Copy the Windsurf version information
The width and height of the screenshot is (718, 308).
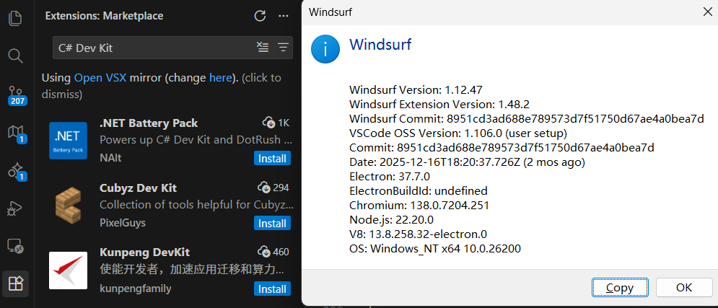(x=619, y=287)
